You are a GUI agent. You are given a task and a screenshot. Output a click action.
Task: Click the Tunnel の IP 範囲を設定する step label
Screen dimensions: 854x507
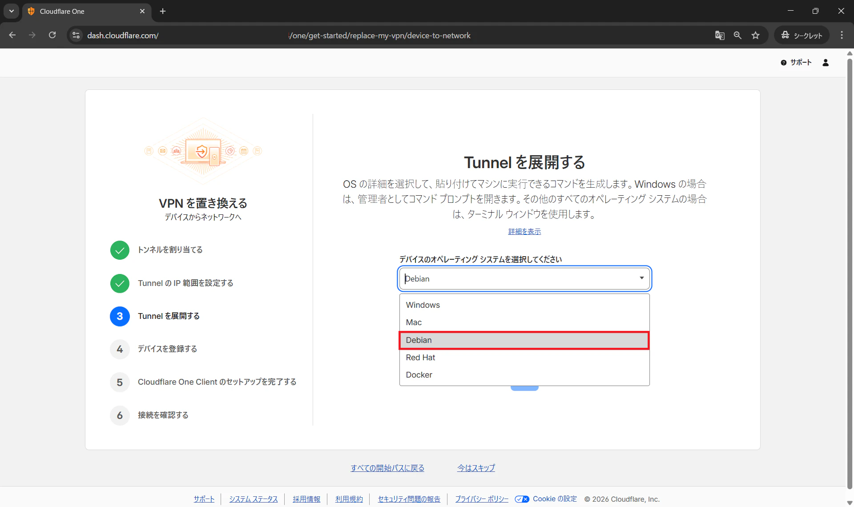185,283
